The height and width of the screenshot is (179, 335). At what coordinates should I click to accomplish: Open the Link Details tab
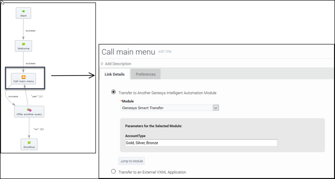point(115,74)
